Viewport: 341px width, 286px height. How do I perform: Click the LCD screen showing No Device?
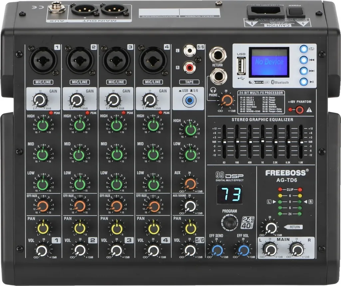[269, 62]
